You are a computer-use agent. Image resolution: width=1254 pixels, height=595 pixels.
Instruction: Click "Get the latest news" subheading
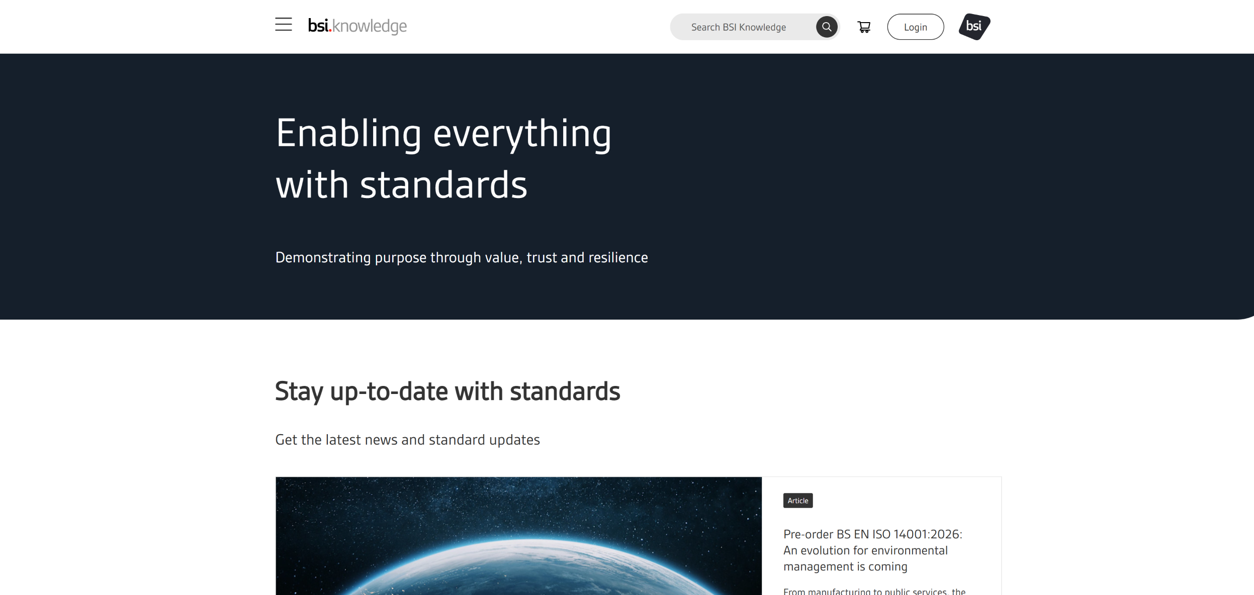[407, 440]
